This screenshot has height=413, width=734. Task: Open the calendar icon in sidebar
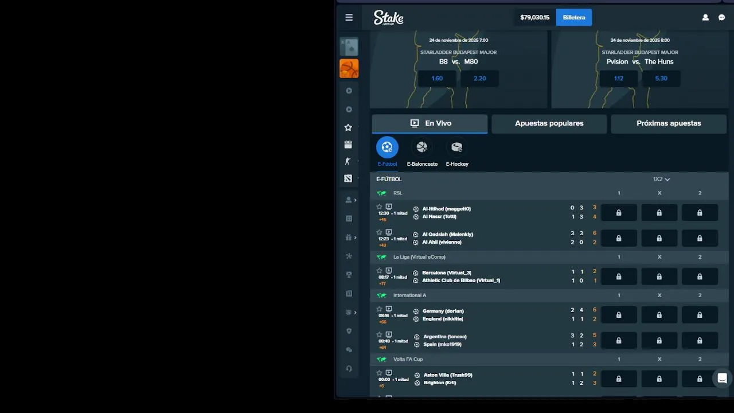click(x=348, y=145)
